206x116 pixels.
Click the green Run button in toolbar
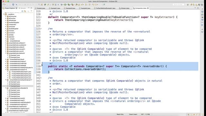(65, 5)
